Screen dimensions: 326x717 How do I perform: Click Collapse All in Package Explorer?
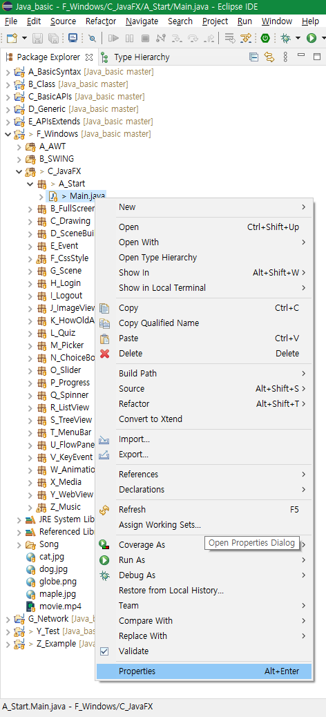[253, 57]
